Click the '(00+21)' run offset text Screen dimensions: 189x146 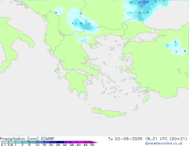[178, 139]
